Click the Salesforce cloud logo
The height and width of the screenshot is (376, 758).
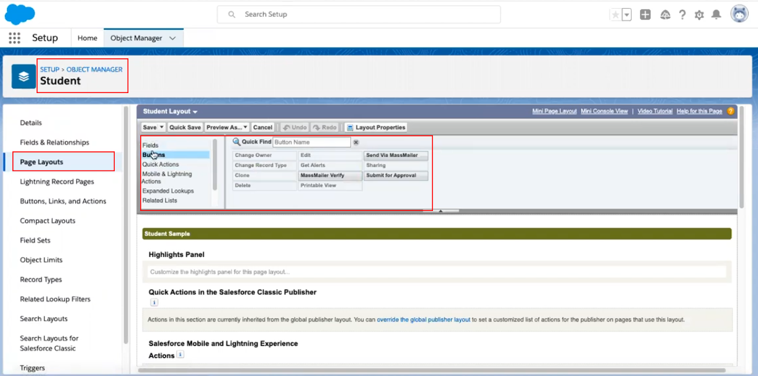coord(20,14)
